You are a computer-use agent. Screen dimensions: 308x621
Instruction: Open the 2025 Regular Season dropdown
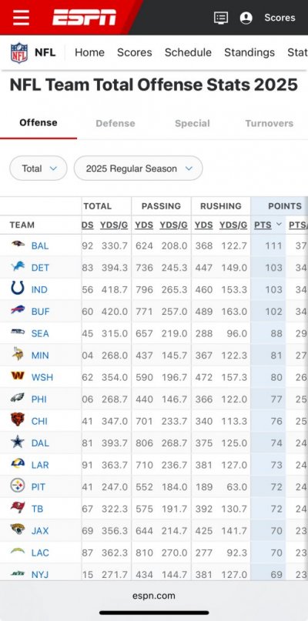point(139,169)
